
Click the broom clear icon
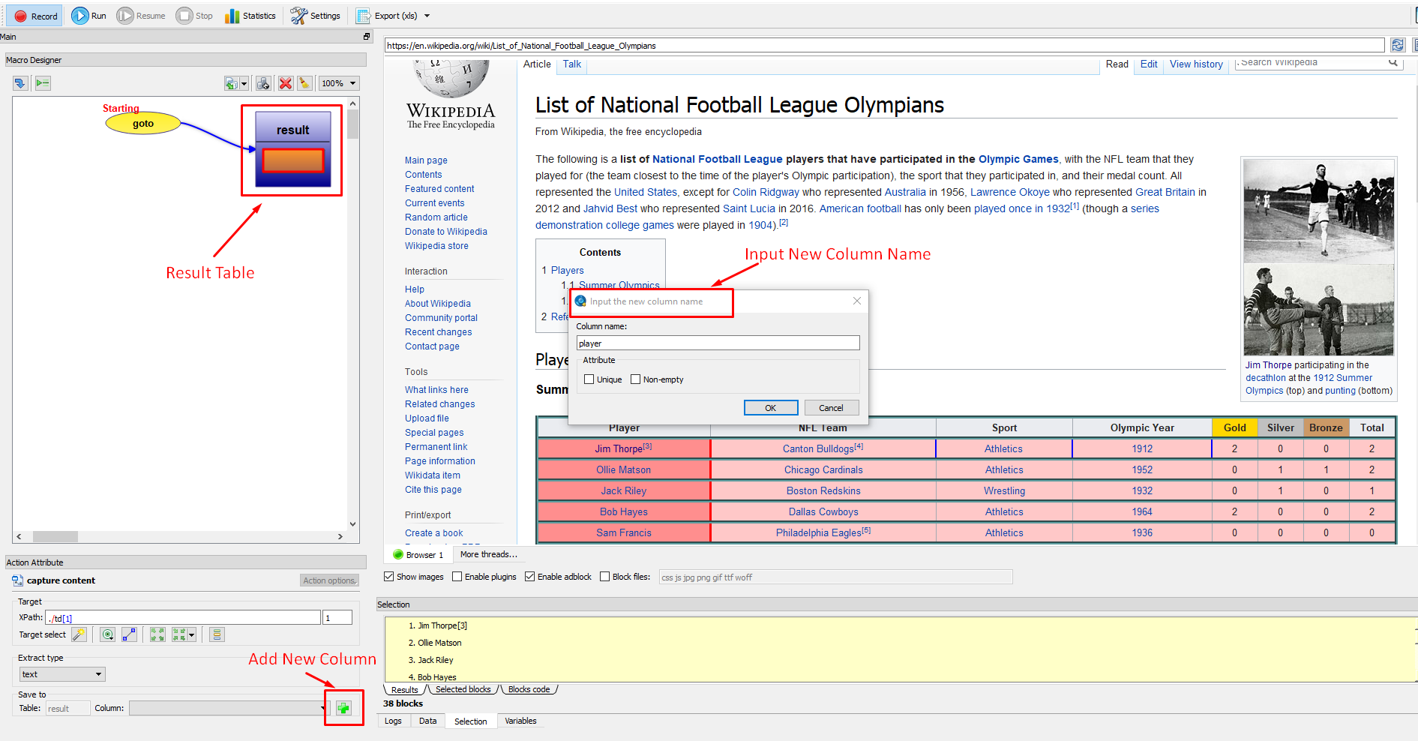pyautogui.click(x=304, y=83)
